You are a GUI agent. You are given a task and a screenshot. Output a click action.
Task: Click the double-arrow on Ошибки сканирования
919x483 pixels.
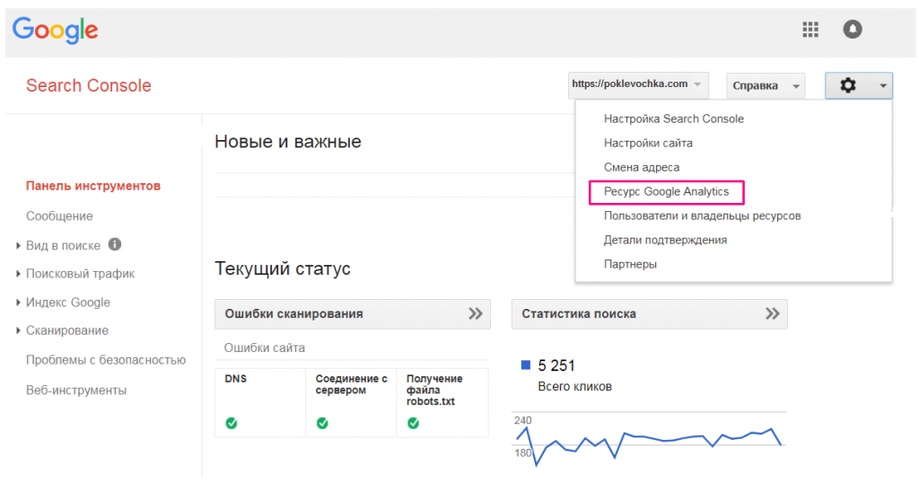[476, 313]
